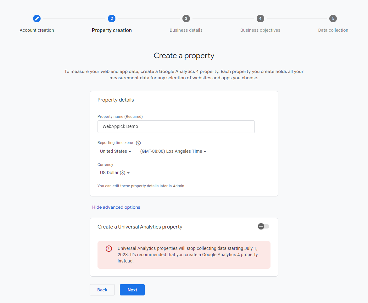The image size is (368, 303).
Task: Click the Account creation pencil icon
Action: [37, 19]
